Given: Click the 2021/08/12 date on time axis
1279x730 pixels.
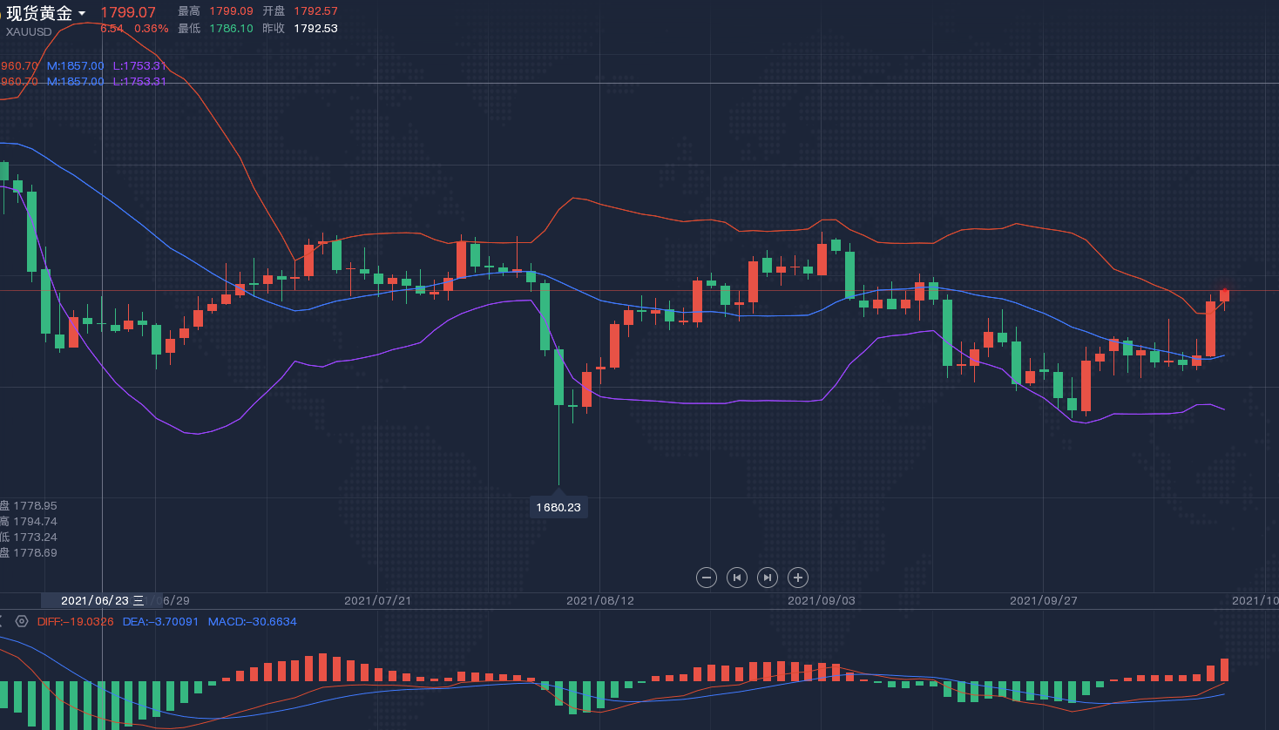Looking at the screenshot, I should 599,601.
